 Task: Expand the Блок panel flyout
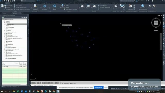point(69,11)
